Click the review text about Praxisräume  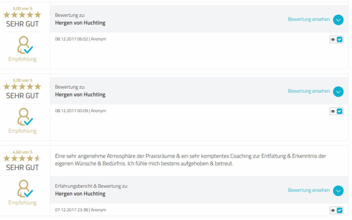190,160
